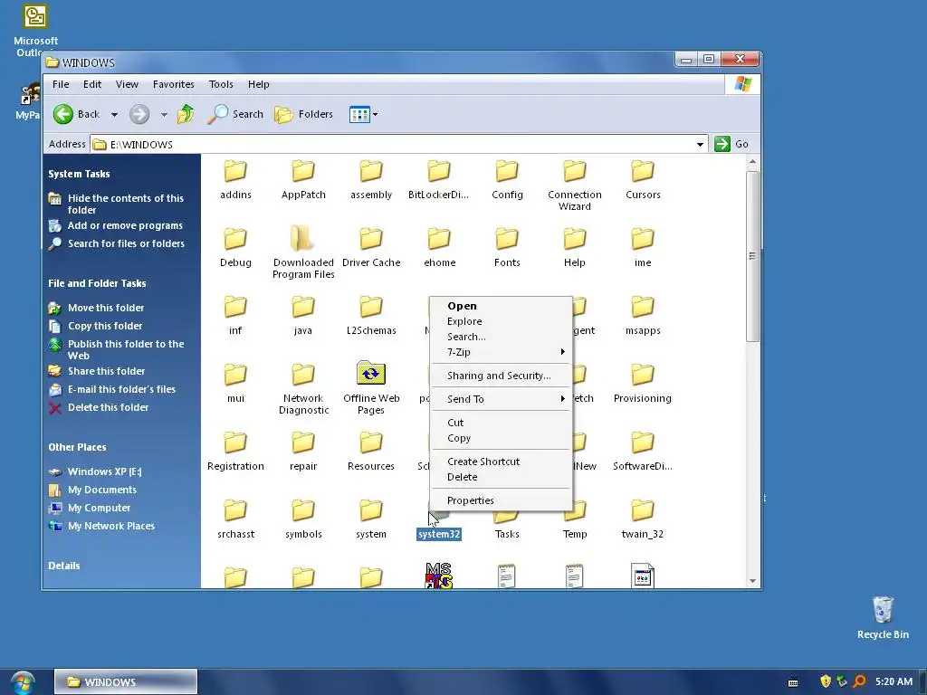Expand the Views dropdown arrow
Screen dimensions: 927x695
[x=375, y=115]
